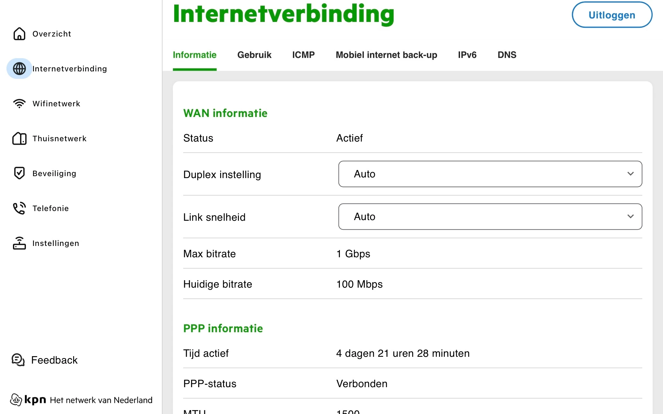Screen dimensions: 663x414
Task: Switch to the Gebruik tab
Action: [254, 55]
